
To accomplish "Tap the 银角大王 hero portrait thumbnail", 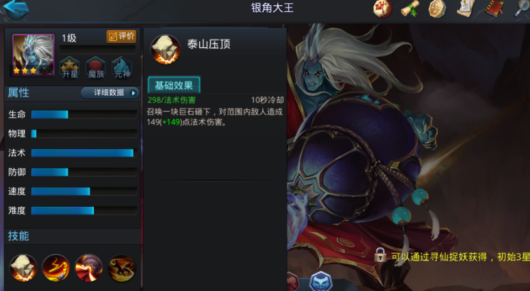I will [x=33, y=55].
